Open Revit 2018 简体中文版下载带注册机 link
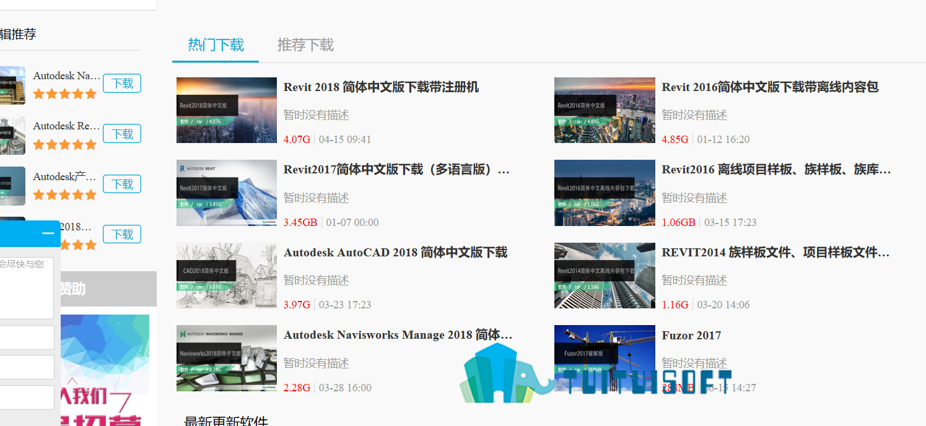Screen dimensions: 926x426 [x=381, y=87]
